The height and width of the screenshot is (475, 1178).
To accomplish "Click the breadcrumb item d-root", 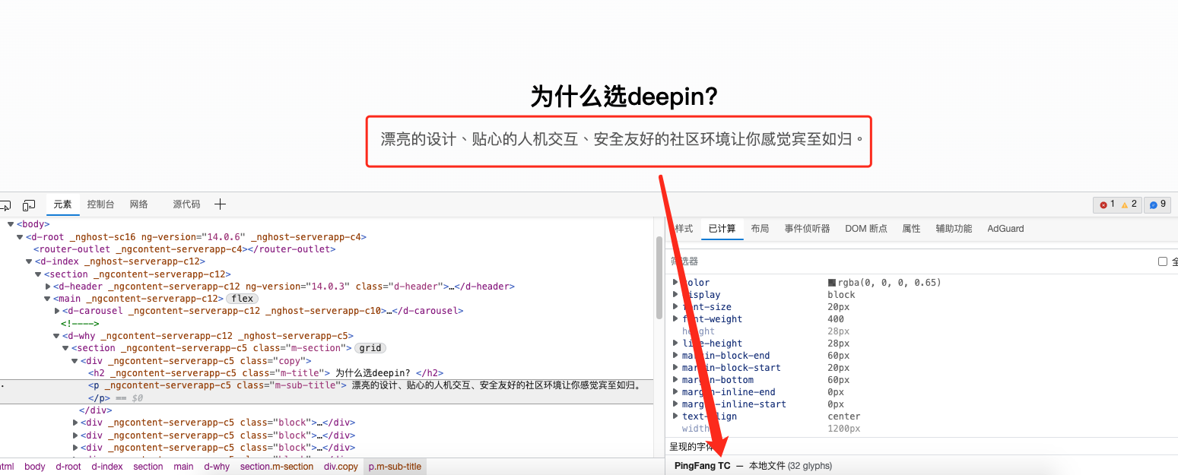I will click(68, 467).
